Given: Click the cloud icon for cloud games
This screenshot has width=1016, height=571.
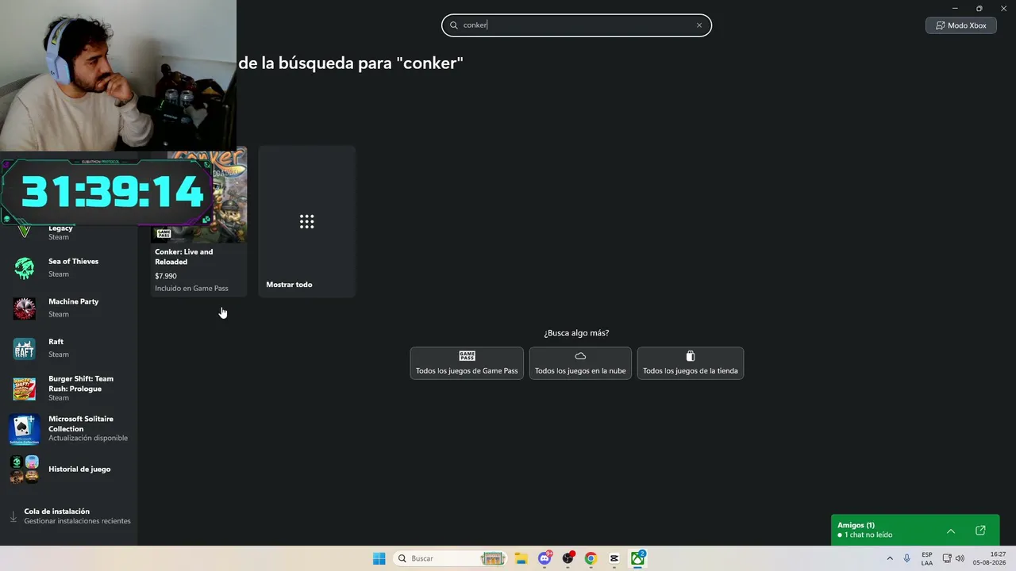Looking at the screenshot, I should coord(580,356).
